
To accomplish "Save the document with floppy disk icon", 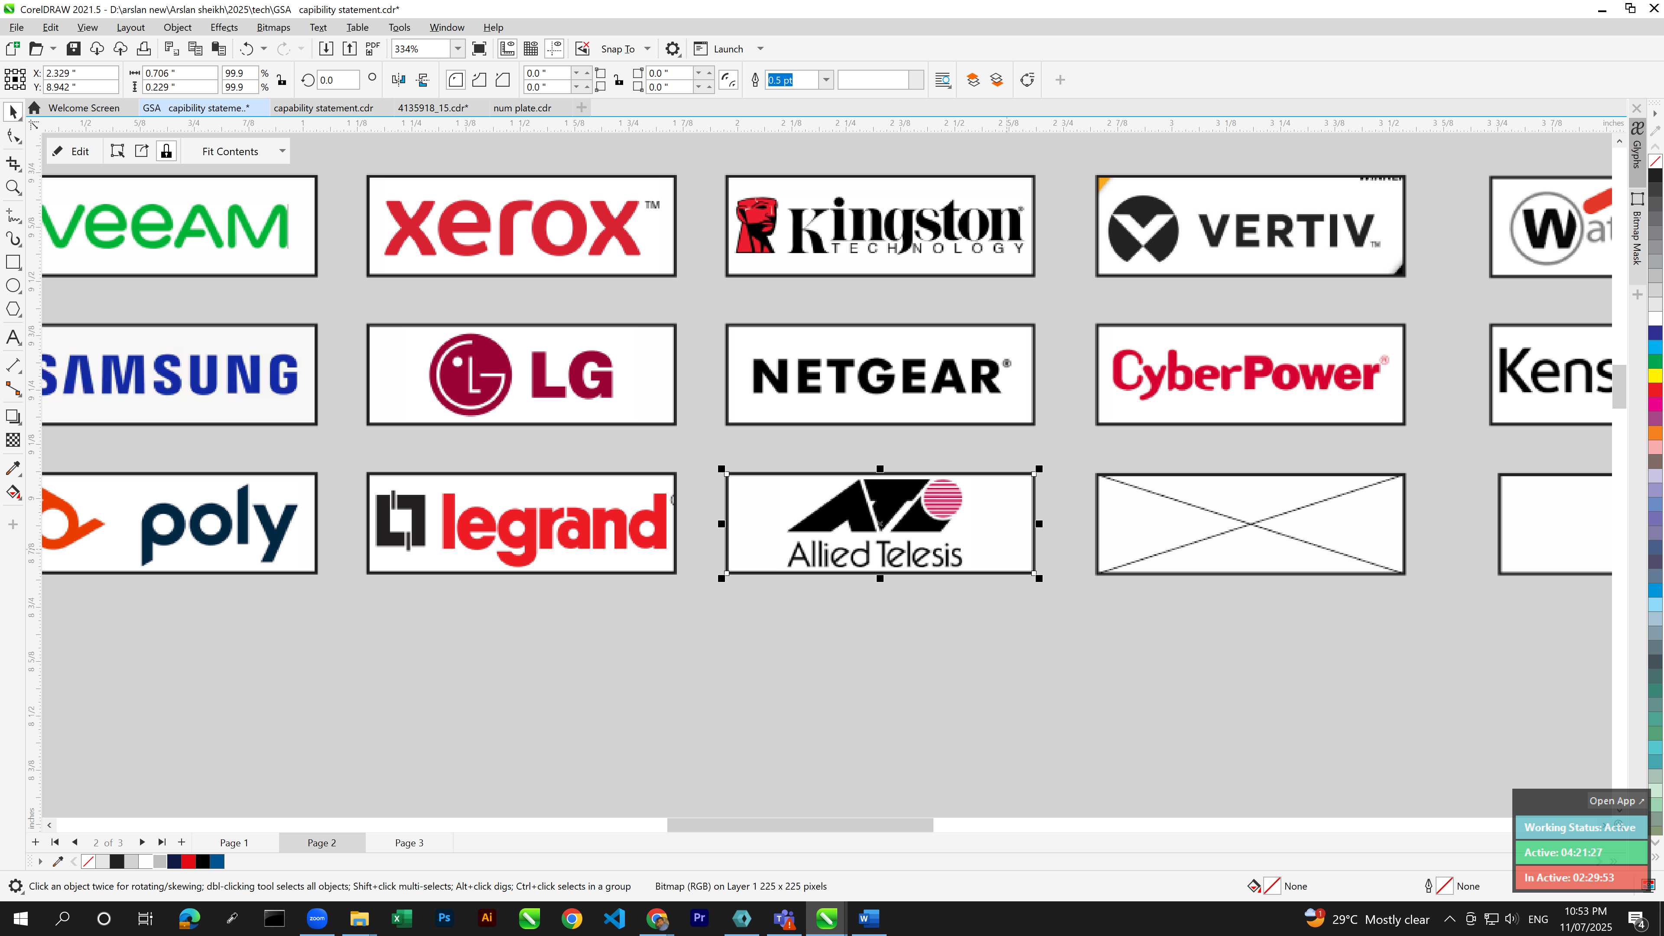I will point(73,49).
